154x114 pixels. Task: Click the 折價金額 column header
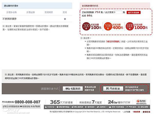tap(31, 12)
